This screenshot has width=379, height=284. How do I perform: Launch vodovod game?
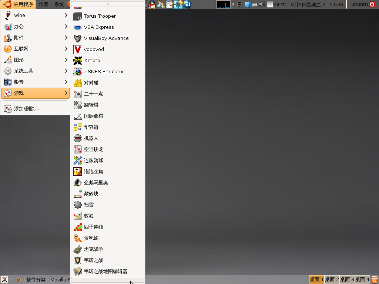point(108,49)
